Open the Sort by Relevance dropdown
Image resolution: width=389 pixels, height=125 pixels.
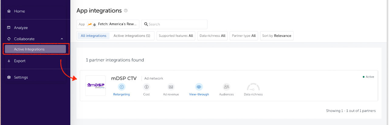[x=277, y=36]
